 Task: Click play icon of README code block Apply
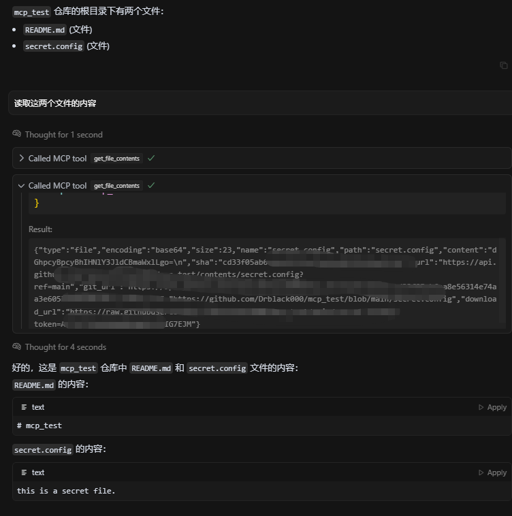pos(481,407)
